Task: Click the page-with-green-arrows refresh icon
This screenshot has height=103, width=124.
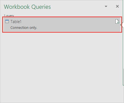Action: 117,21
